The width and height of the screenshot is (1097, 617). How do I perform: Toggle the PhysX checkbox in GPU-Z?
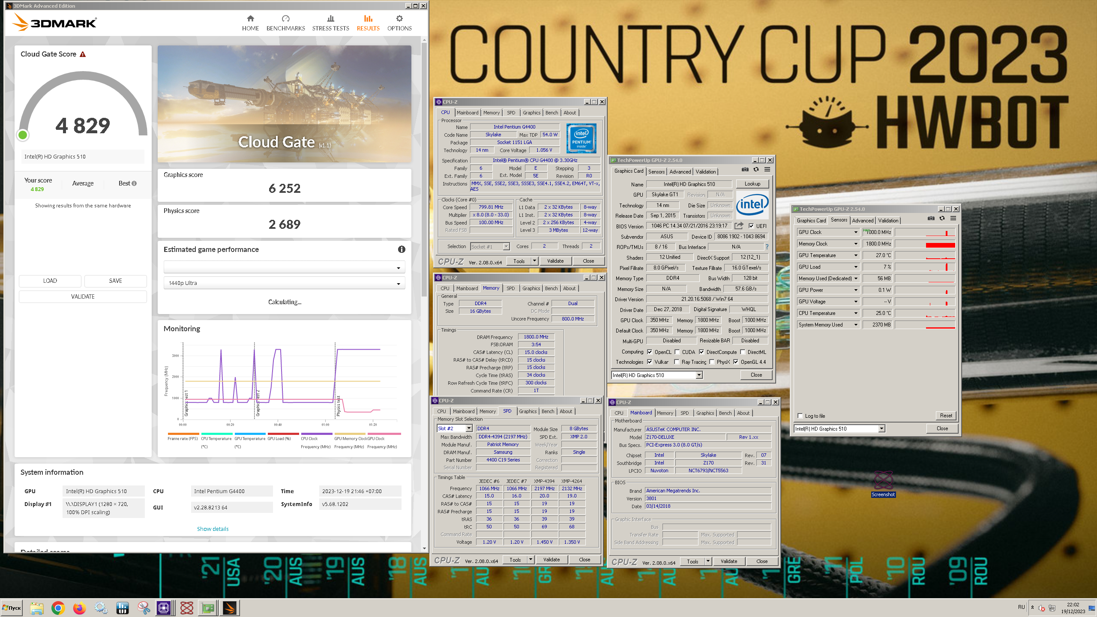(712, 362)
